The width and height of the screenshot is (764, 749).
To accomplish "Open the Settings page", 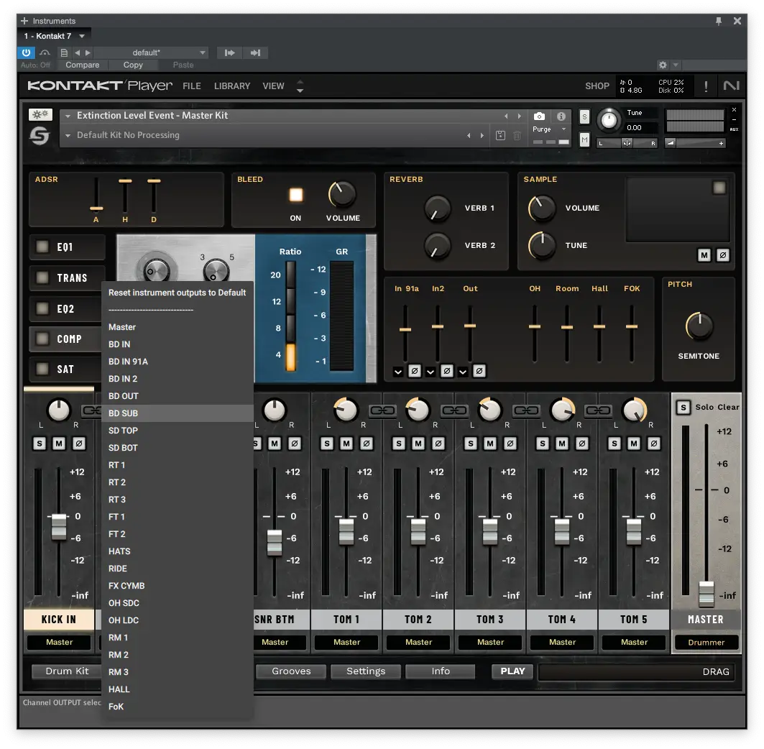I will point(365,671).
